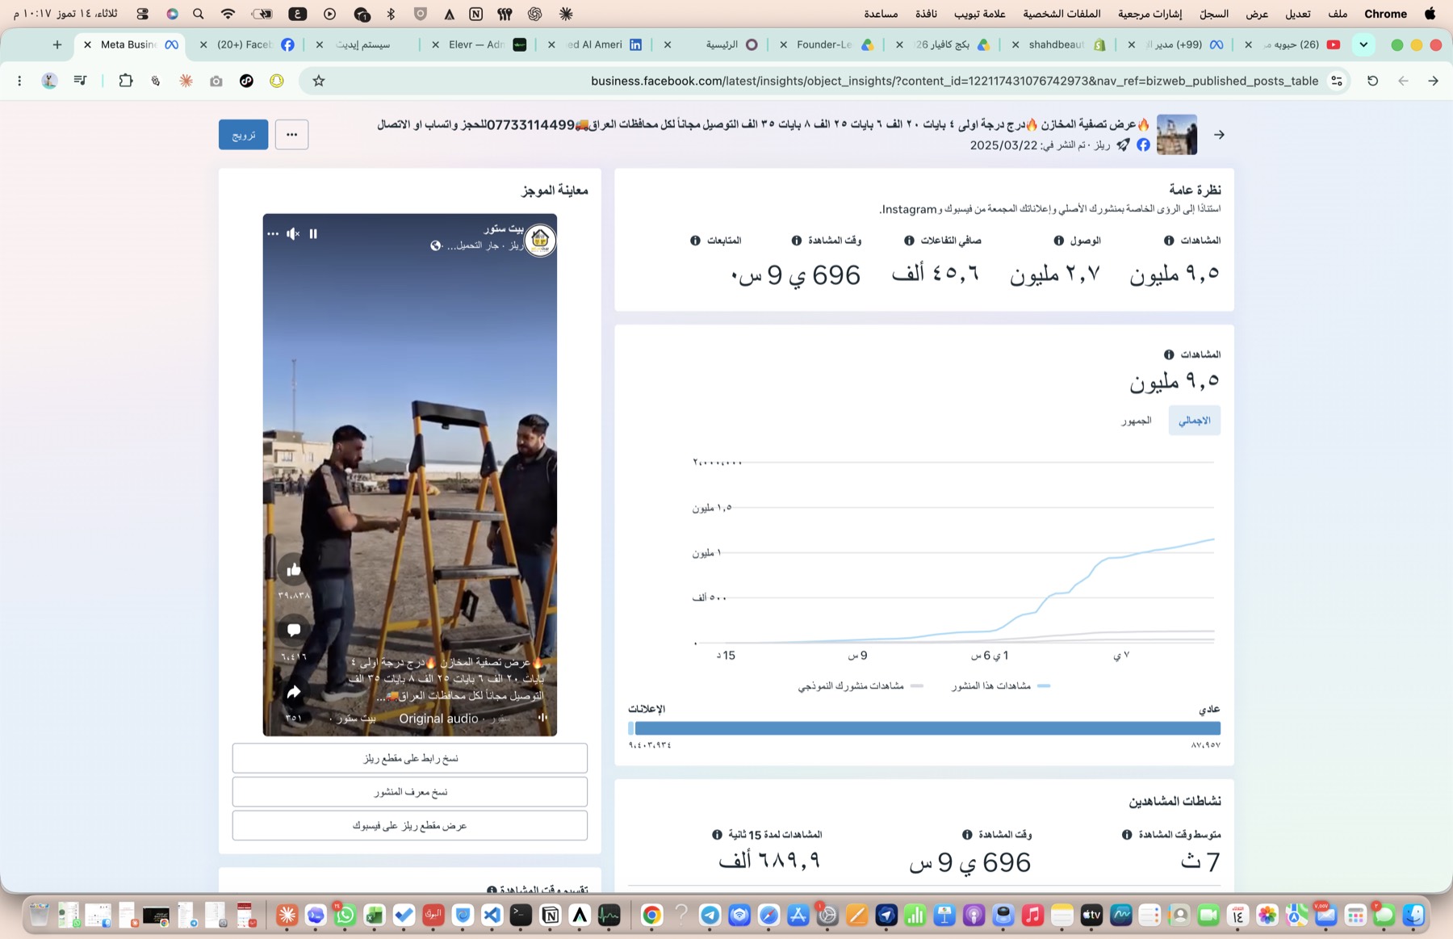Screen dimensions: 1453x939
Task: Select the الإجمالي views toggle
Action: pos(1194,421)
